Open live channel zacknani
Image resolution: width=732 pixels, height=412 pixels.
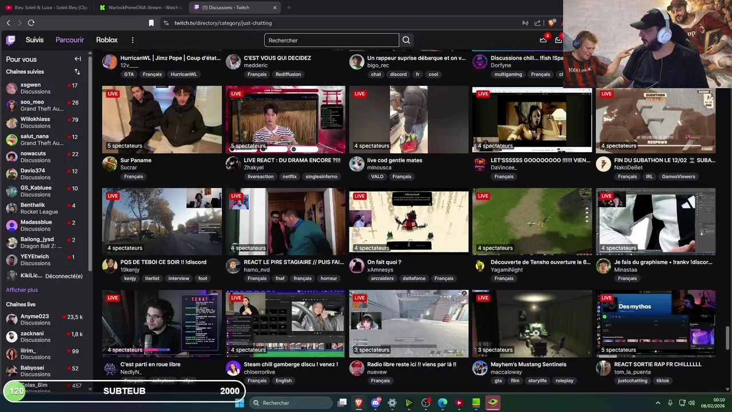(45, 336)
